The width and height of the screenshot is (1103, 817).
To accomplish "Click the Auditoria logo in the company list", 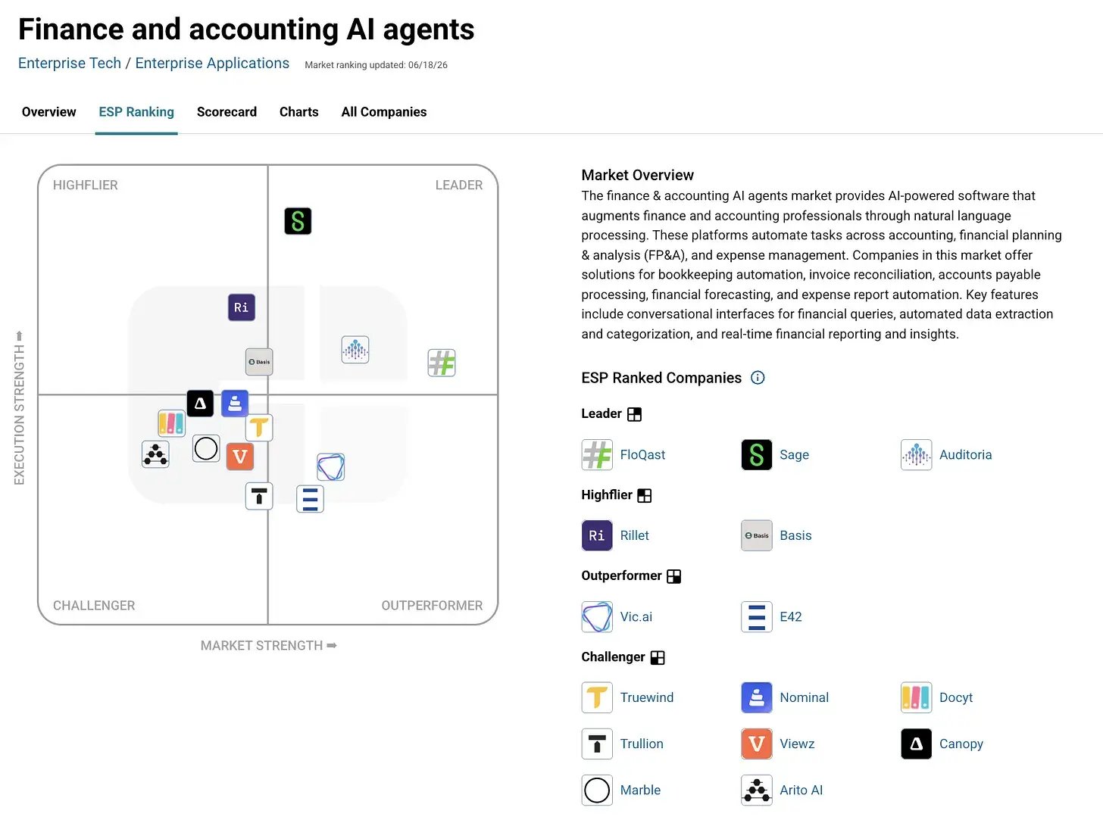I will (x=917, y=455).
